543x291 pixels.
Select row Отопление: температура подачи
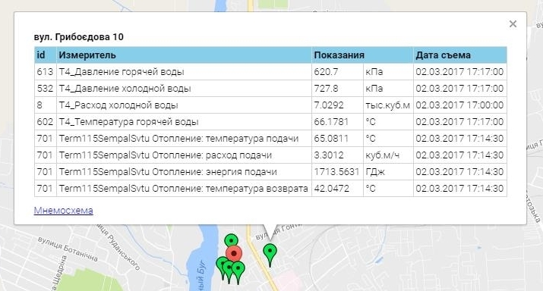pos(270,139)
